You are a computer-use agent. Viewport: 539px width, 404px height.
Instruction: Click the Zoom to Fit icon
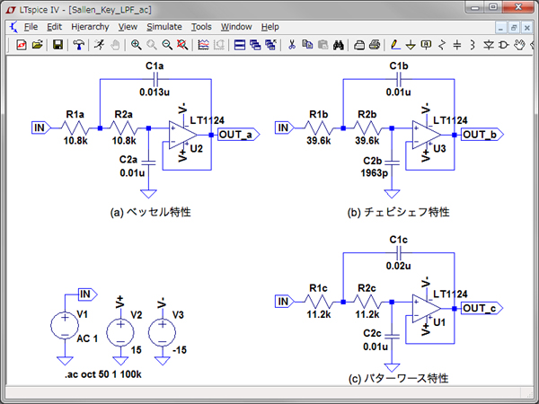(x=181, y=44)
